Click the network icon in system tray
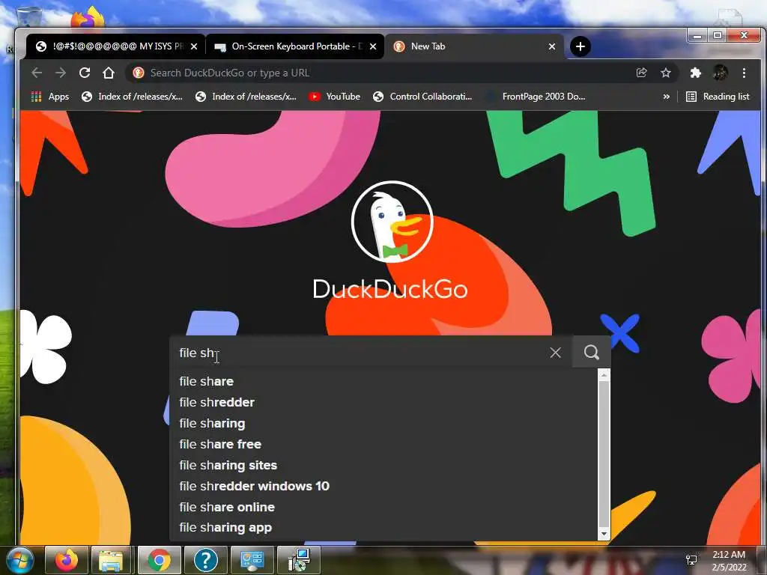This screenshot has width=767, height=575. [691, 560]
